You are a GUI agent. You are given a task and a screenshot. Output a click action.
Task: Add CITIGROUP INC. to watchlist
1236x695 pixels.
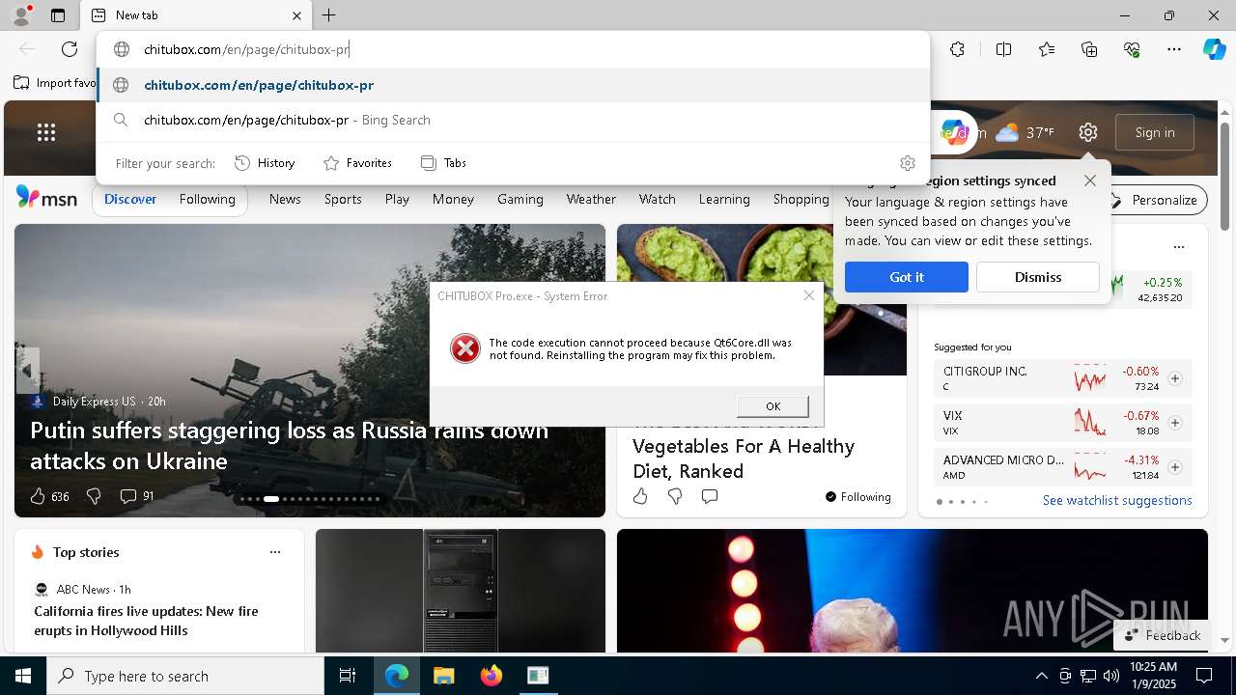click(x=1175, y=378)
